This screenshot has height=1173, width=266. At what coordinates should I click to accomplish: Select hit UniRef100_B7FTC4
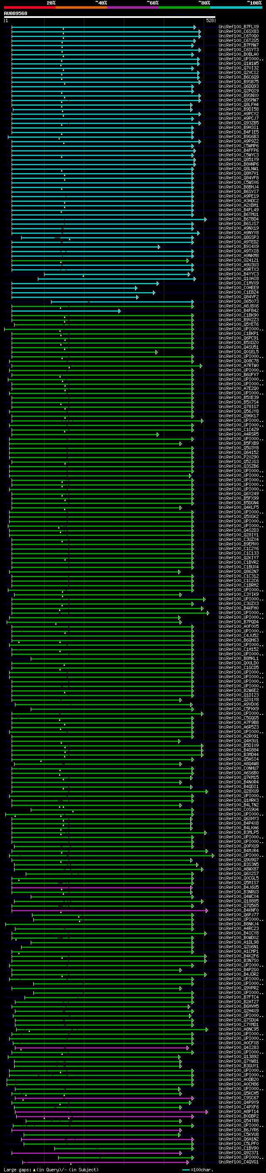239,997
